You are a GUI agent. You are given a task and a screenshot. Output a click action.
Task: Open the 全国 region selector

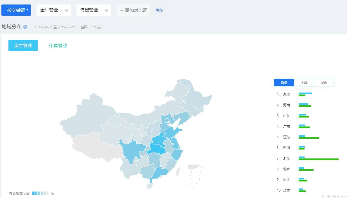coord(84,27)
